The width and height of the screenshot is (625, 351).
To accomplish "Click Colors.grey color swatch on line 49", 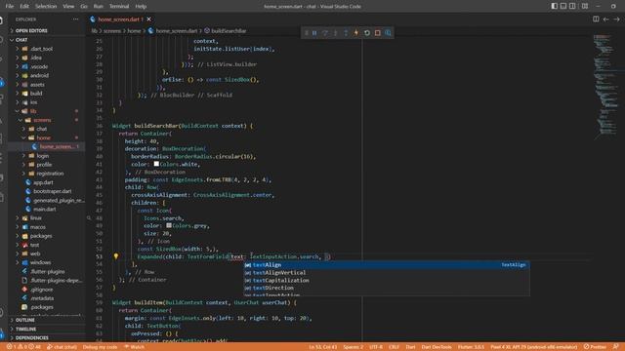I will point(169,225).
